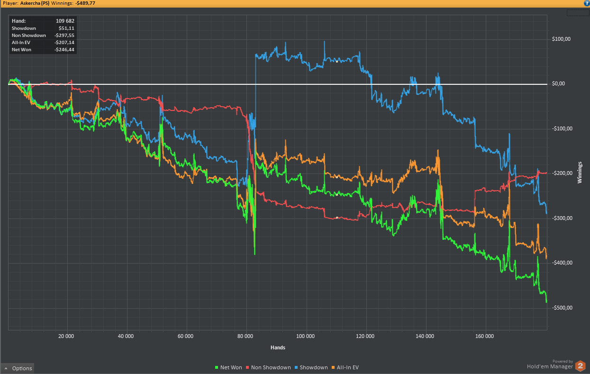This screenshot has width=590, height=374.
Task: Click the white marker dot on the Showdown line
Action: click(x=337, y=62)
